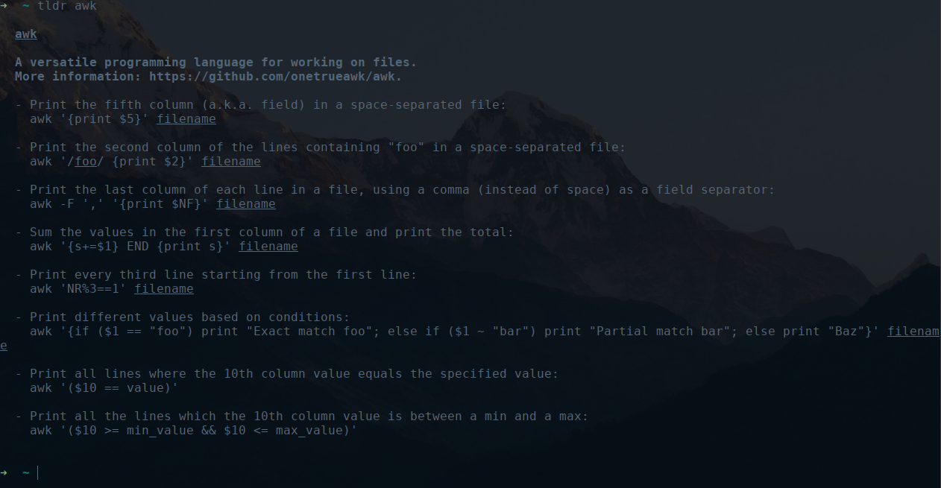Click the green arrow at bottom prompt
Viewport: 941px width, 488px height.
click(4, 472)
